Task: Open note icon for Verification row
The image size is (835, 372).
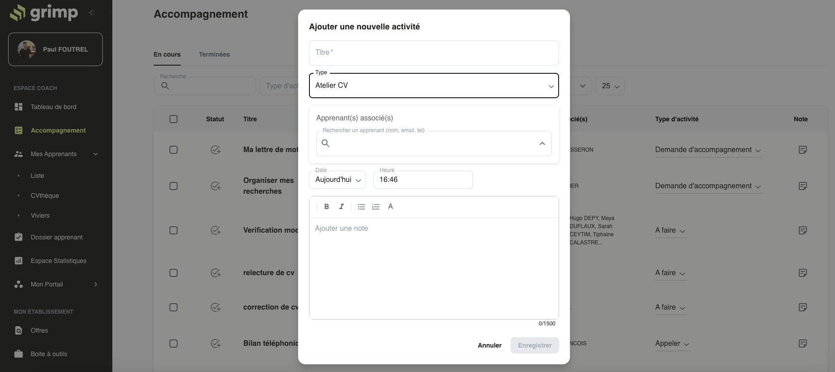Action: [x=802, y=230]
